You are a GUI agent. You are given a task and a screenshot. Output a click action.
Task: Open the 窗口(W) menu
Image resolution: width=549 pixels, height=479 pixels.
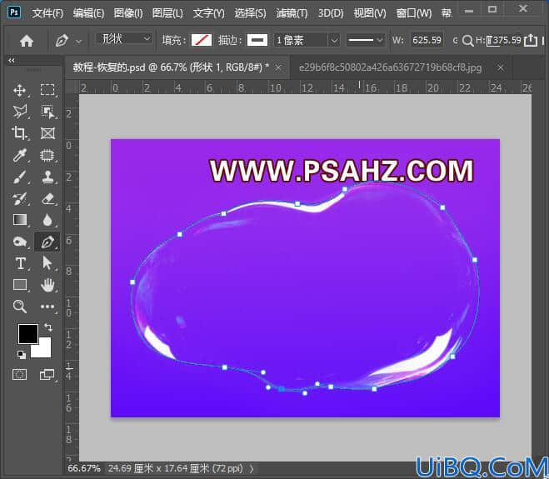pos(414,13)
